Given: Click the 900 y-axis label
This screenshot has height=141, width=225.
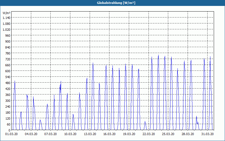Looking at the screenshot, I should pos(8,41).
